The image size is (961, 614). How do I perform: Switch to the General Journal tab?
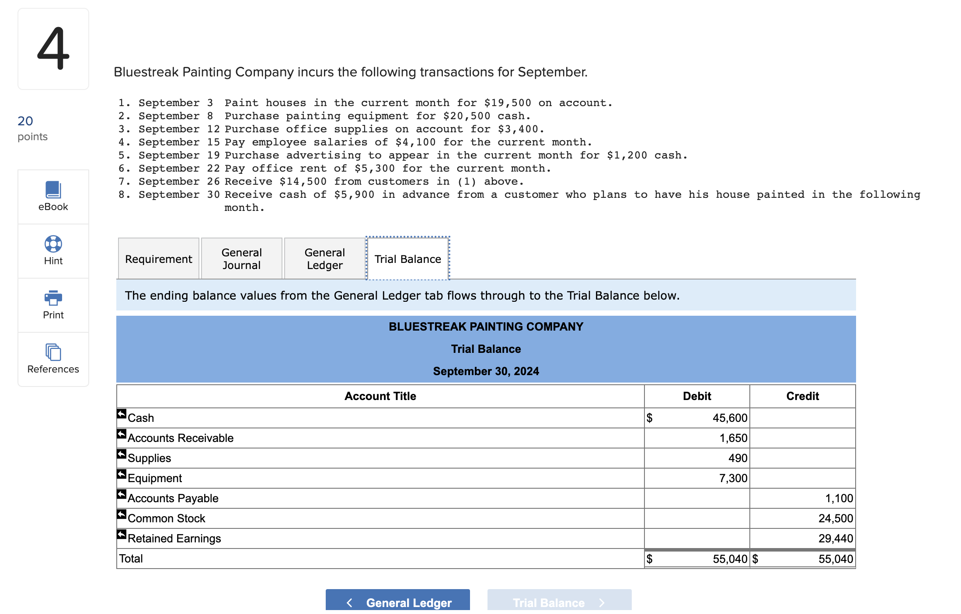[x=241, y=259]
